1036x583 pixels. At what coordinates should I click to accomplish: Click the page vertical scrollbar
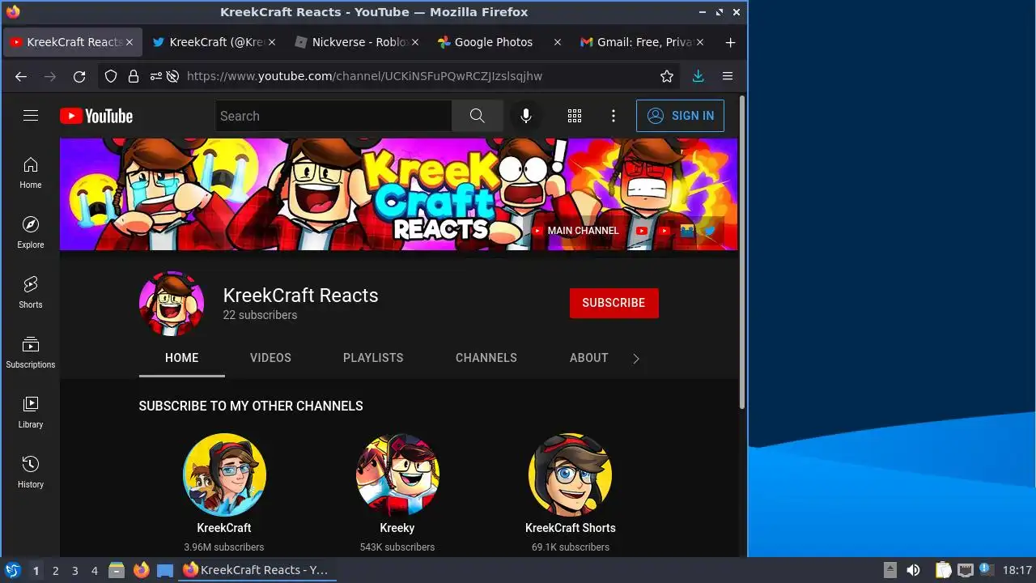[x=742, y=253]
